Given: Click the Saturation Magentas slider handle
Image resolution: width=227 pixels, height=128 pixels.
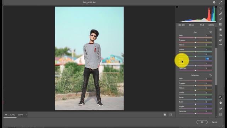Looking at the screenshot, I should tap(195, 113).
